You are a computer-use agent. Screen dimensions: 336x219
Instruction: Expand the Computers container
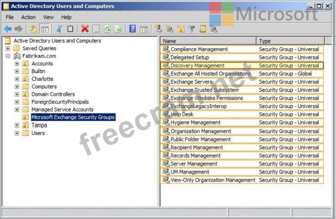(x=17, y=87)
